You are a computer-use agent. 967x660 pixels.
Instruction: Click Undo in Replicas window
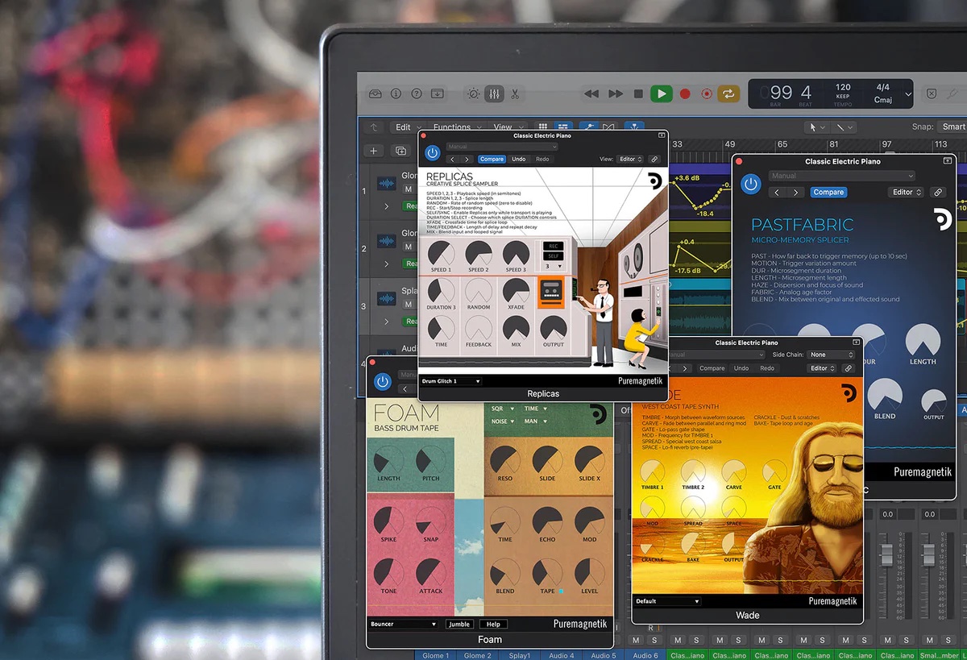click(x=519, y=159)
